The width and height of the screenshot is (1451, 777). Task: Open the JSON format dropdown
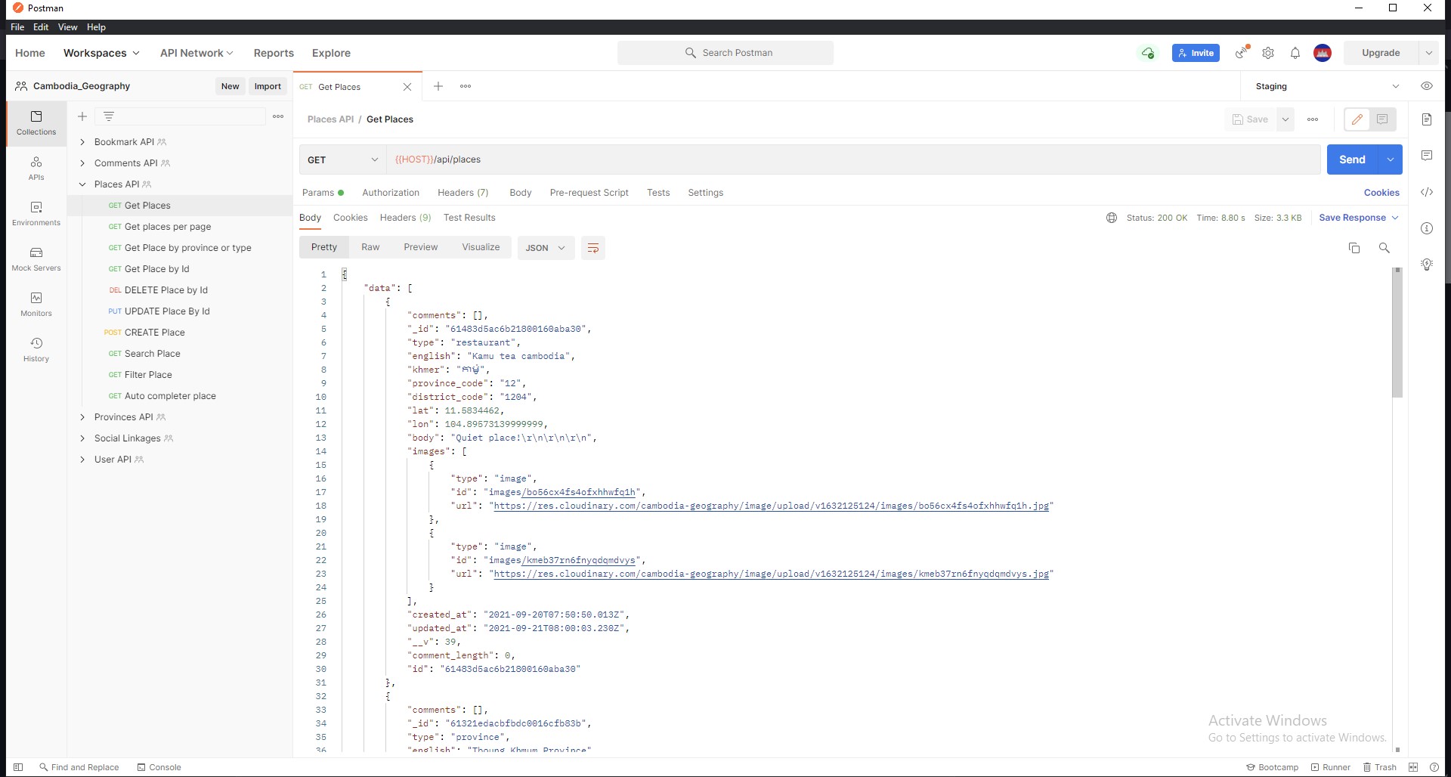coord(546,248)
